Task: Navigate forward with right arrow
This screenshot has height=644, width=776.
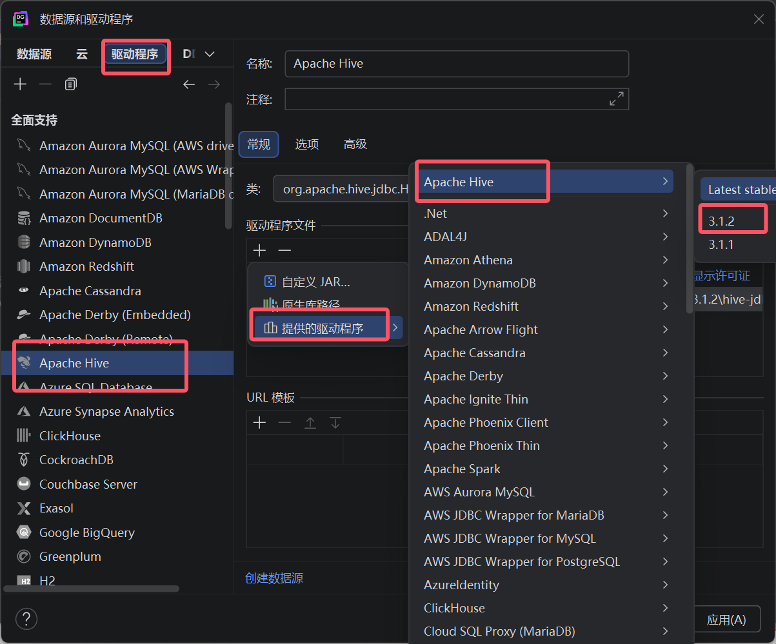Action: click(x=214, y=84)
